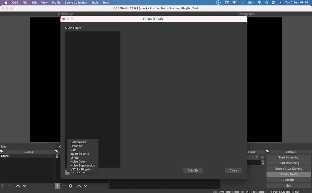Image resolution: width=312 pixels, height=193 pixels.
Task: Choose Expander from the filter list
Action: (x=76, y=146)
